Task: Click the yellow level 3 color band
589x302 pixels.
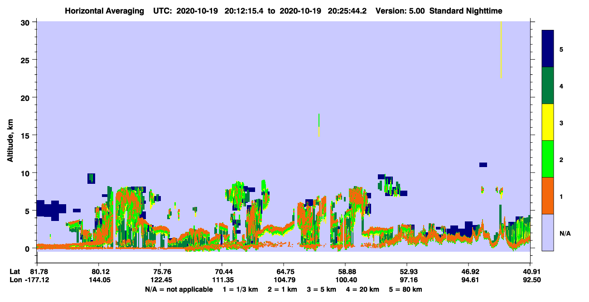Action: point(548,122)
